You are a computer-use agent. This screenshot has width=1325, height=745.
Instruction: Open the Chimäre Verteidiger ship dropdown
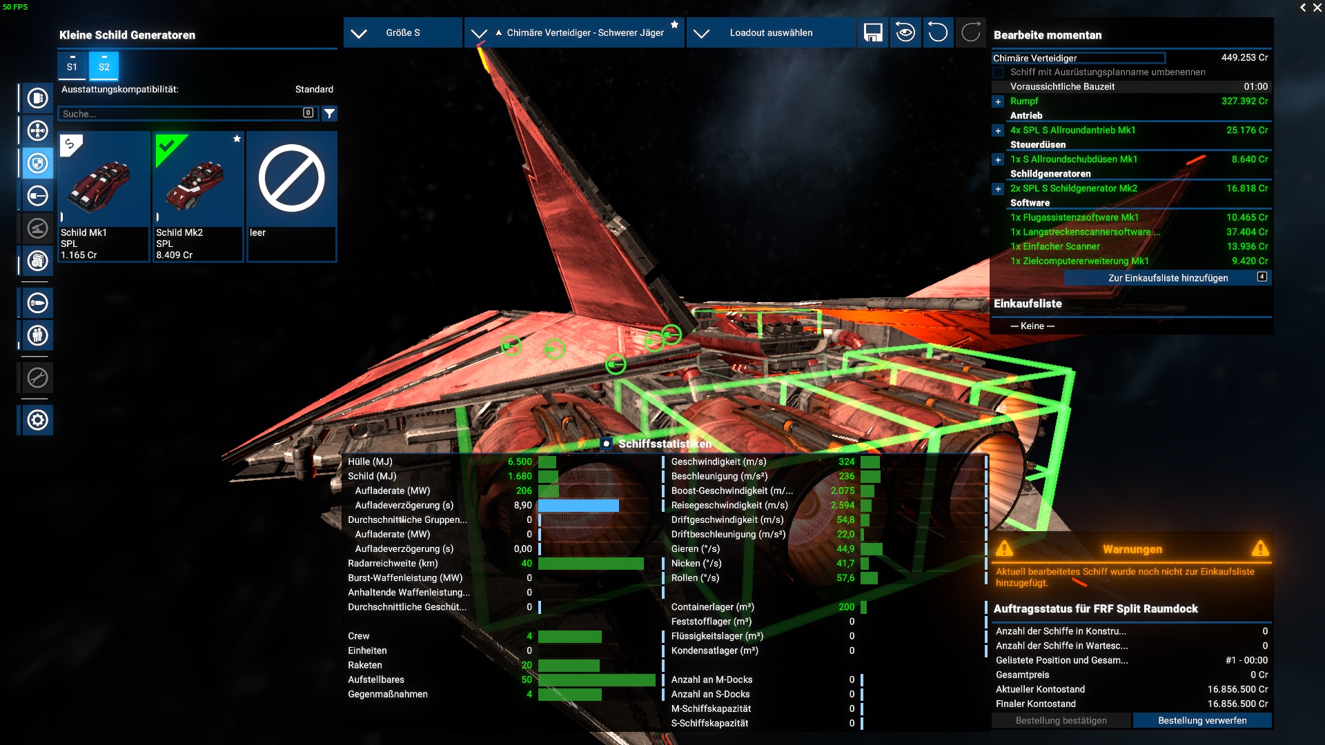575,32
